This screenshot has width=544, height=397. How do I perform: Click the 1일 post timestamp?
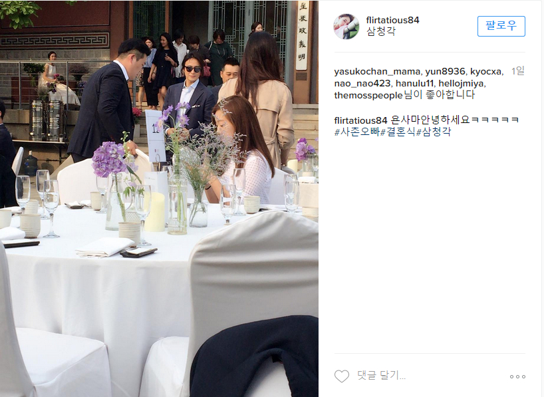tap(518, 71)
